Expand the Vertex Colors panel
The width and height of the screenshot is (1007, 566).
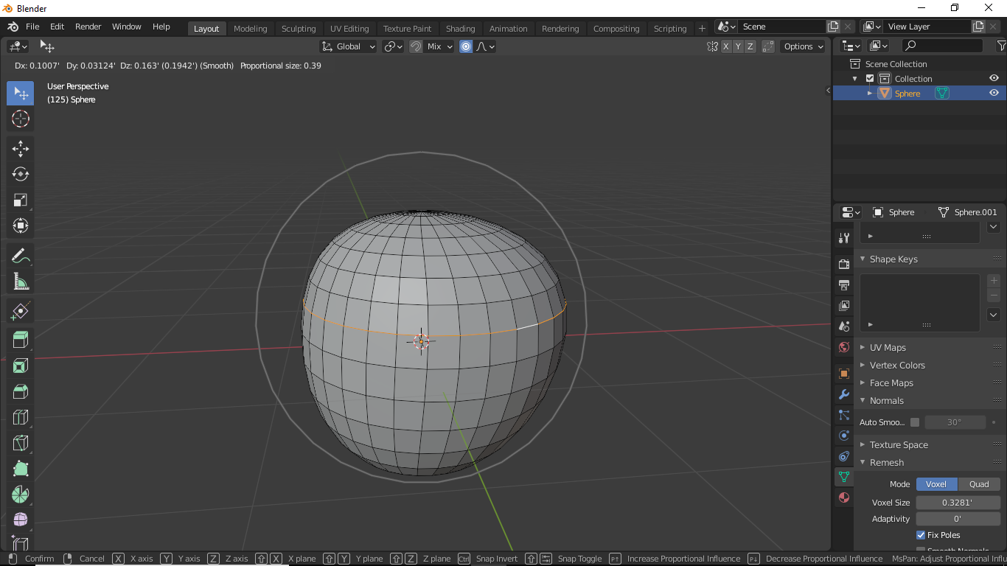pyautogui.click(x=897, y=366)
